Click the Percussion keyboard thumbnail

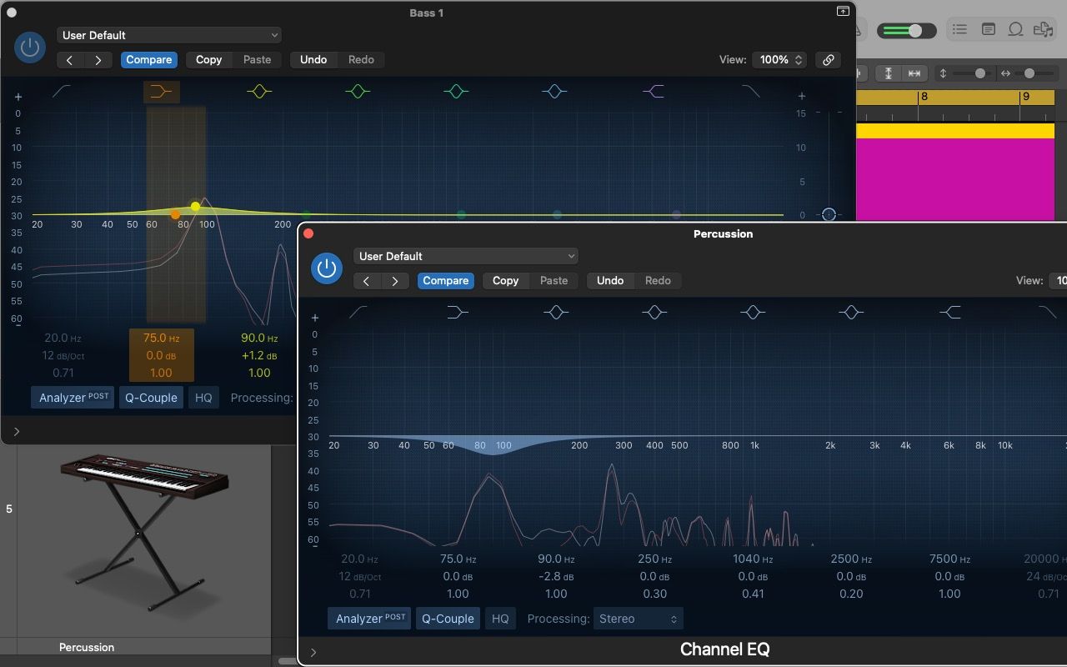tap(142, 538)
